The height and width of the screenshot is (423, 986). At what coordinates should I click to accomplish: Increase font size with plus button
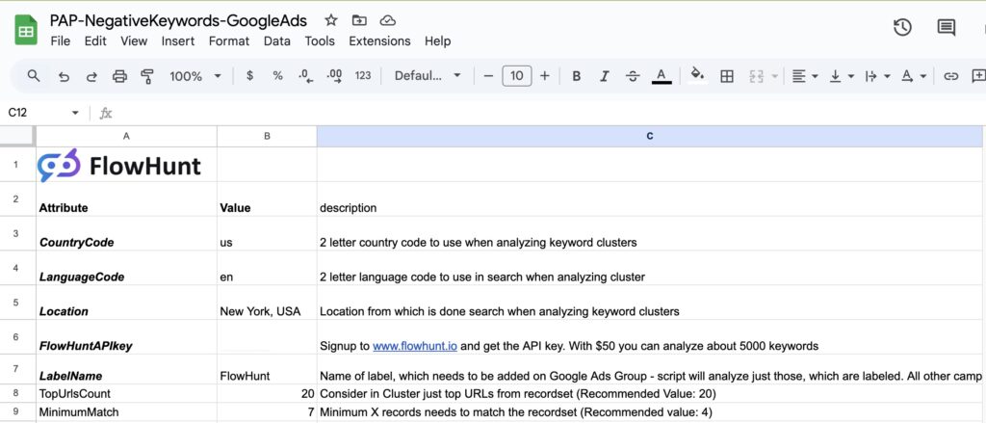(x=545, y=76)
